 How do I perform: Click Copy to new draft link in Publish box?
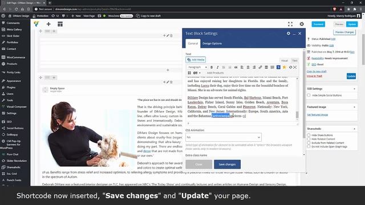(x=317, y=72)
